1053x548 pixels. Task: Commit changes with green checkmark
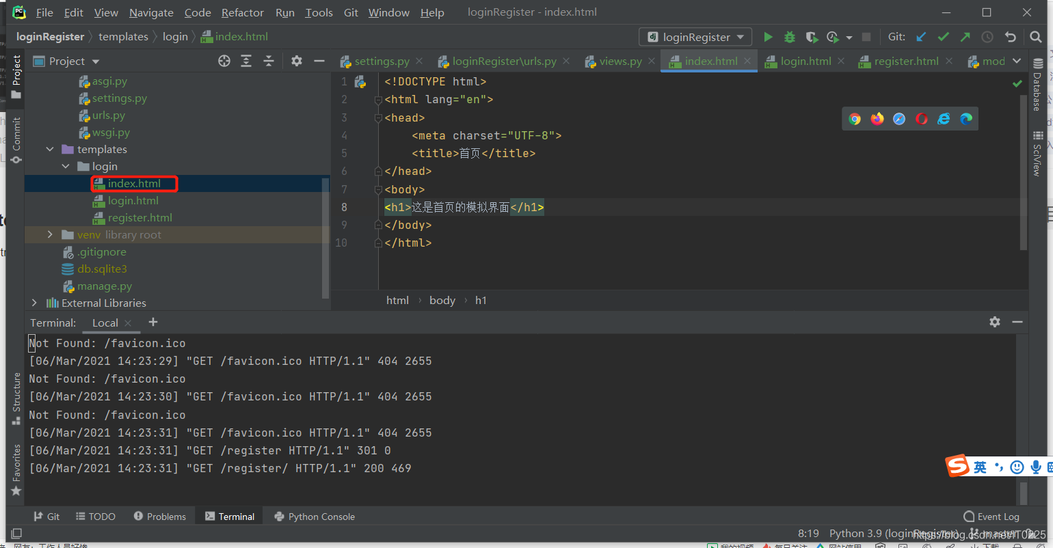tap(944, 37)
